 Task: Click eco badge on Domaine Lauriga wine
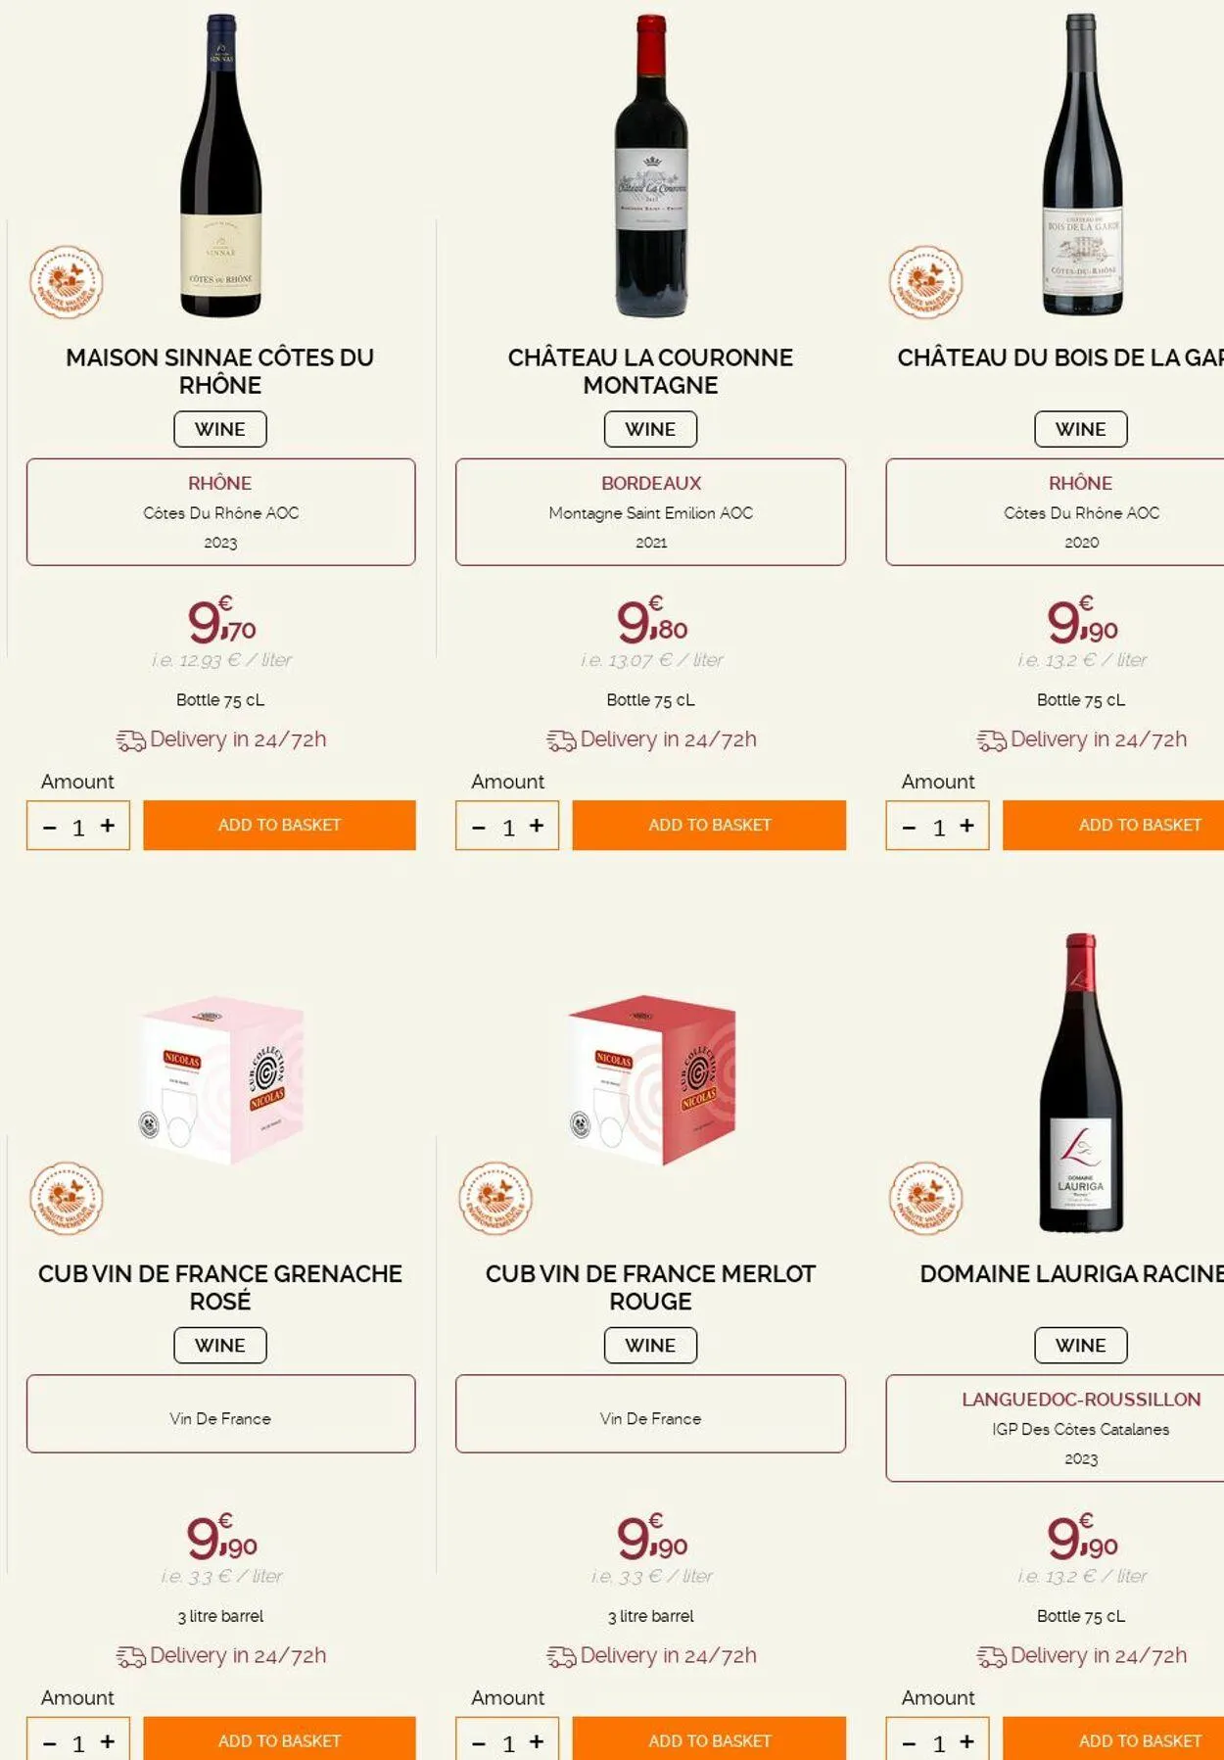click(925, 1198)
